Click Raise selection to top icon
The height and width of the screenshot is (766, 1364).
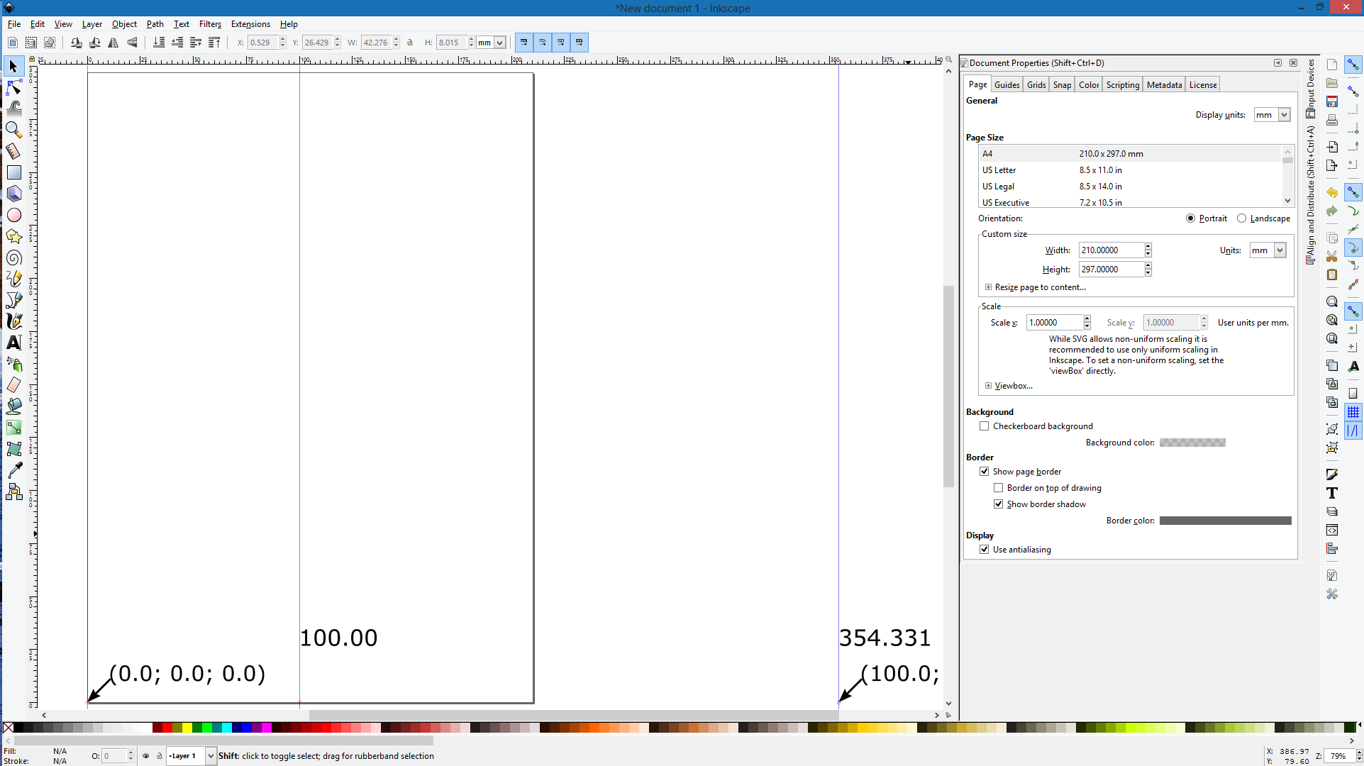pos(214,43)
